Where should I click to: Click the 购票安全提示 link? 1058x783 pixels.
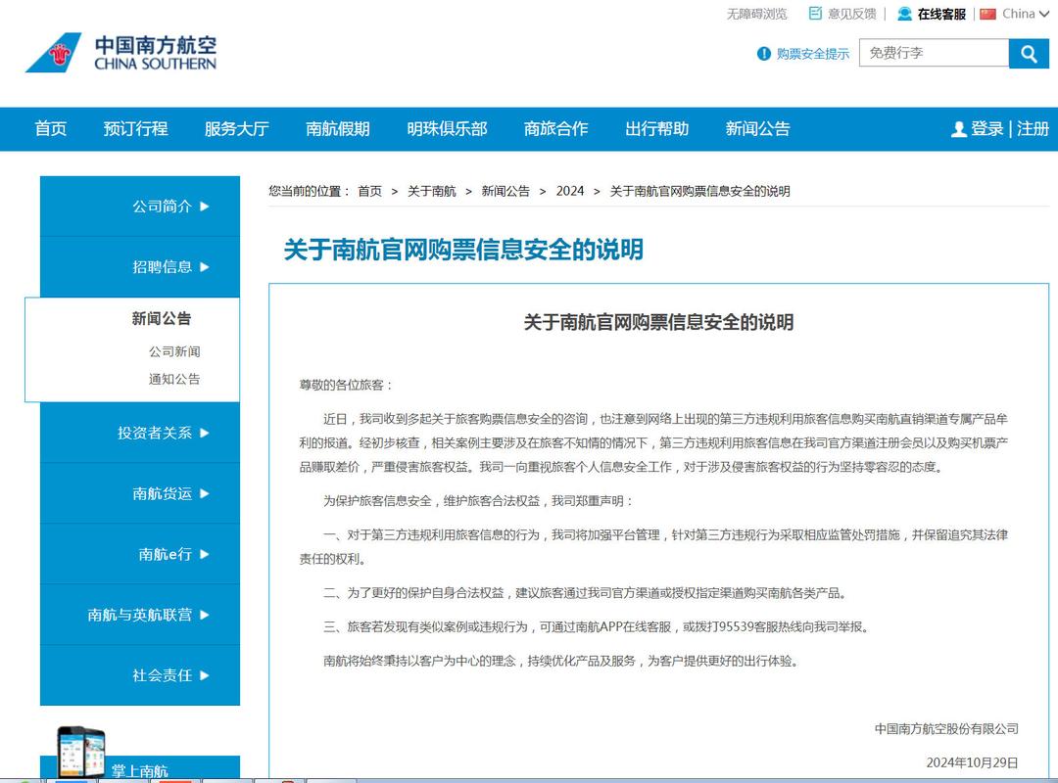coord(813,54)
